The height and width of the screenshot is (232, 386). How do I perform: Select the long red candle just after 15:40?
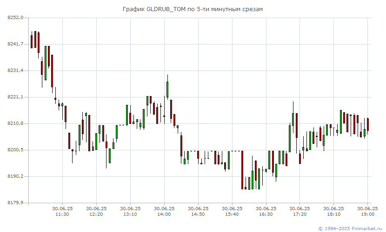tap(242, 170)
